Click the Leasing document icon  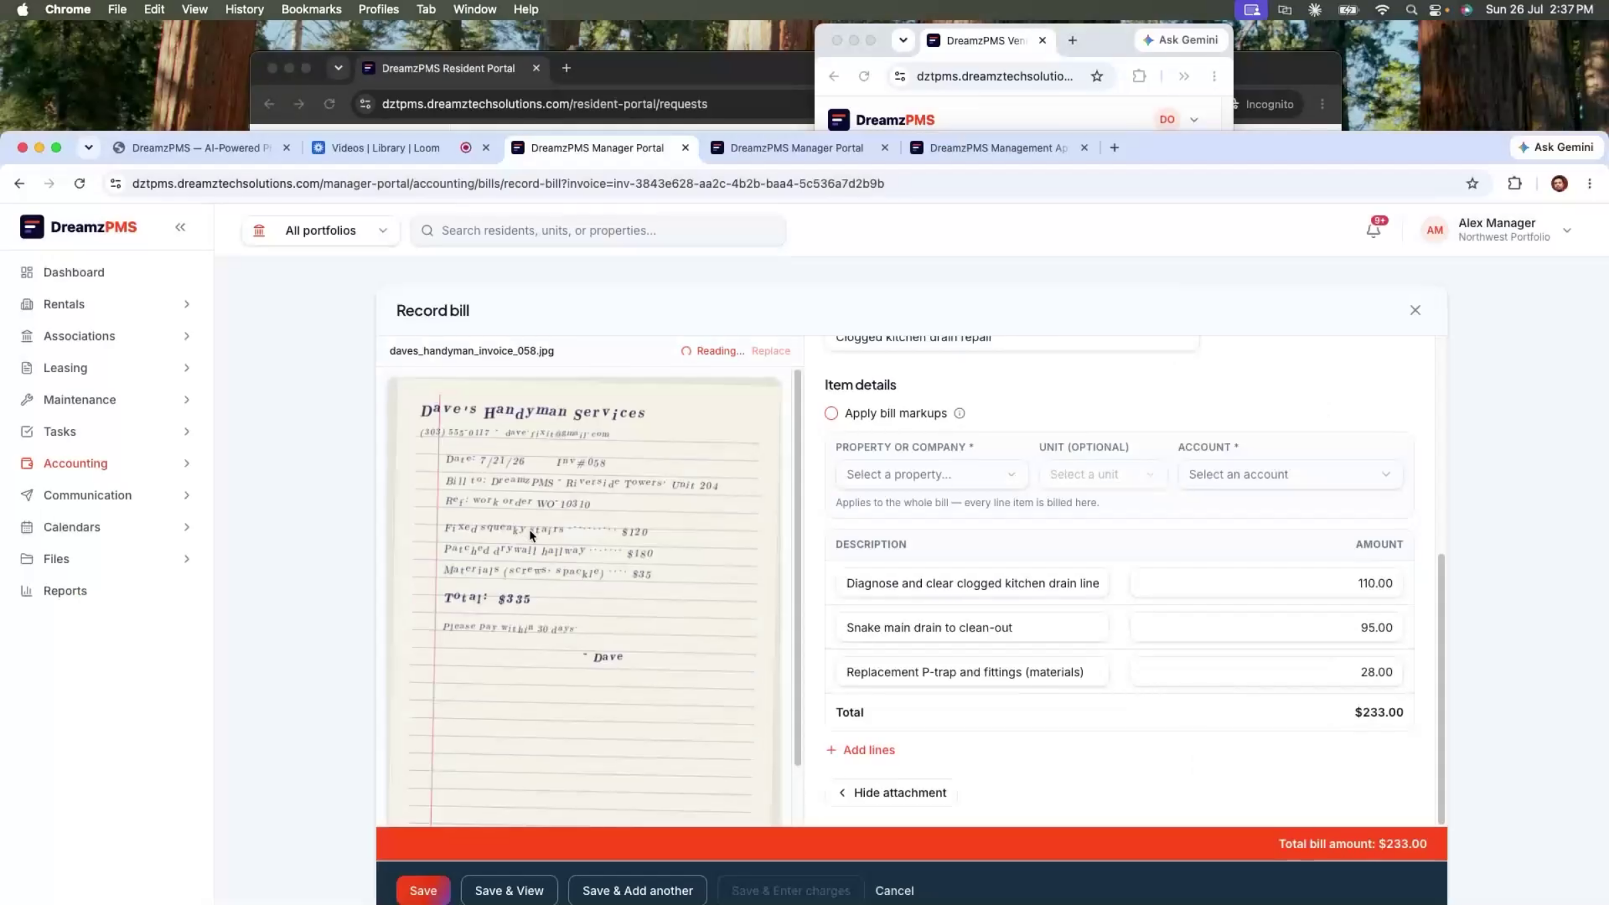(27, 368)
